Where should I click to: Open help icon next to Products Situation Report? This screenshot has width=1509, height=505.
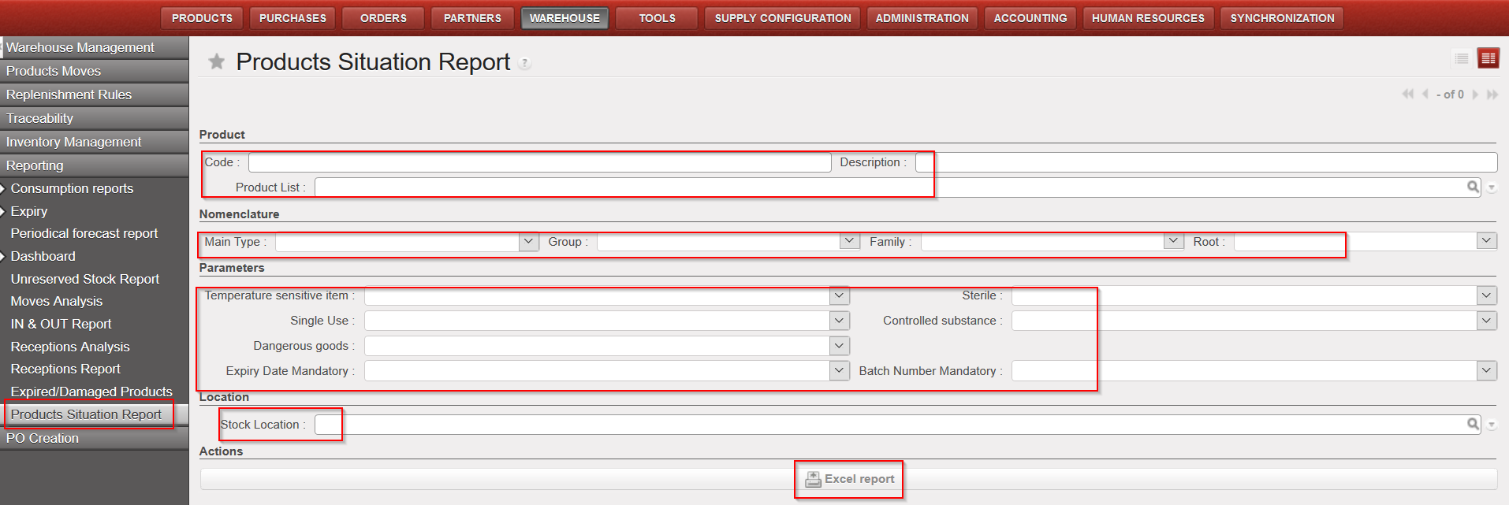(525, 63)
